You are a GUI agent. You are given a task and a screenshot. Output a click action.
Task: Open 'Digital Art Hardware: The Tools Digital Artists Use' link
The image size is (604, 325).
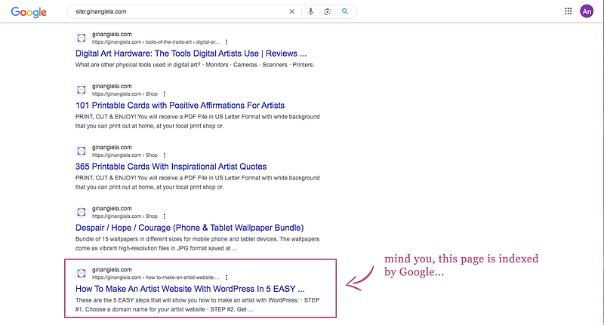pyautogui.click(x=191, y=54)
